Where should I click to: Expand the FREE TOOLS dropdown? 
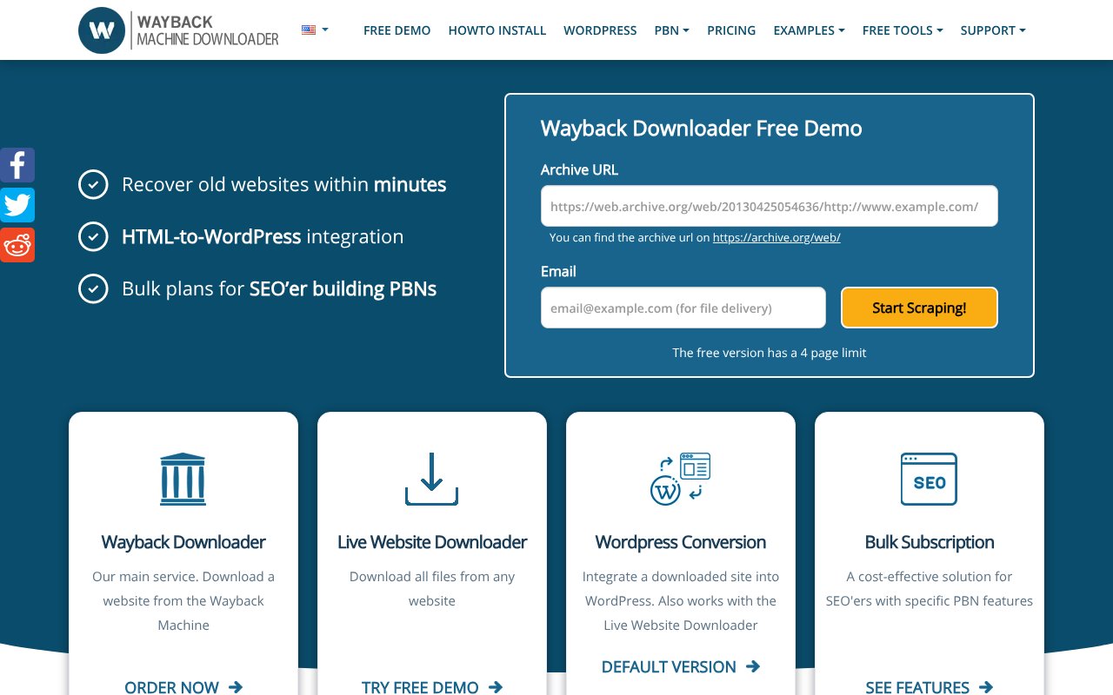click(903, 30)
